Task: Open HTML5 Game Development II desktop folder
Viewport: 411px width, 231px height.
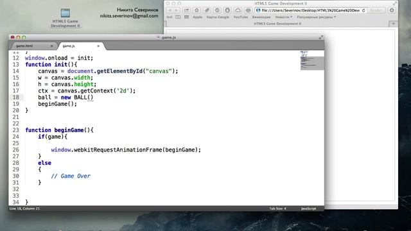Action: [66, 17]
